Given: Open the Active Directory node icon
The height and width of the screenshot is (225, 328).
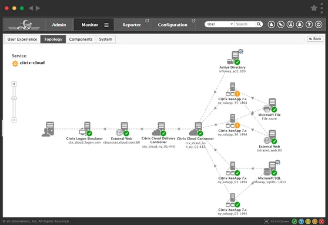Looking at the screenshot, I should point(234,57).
